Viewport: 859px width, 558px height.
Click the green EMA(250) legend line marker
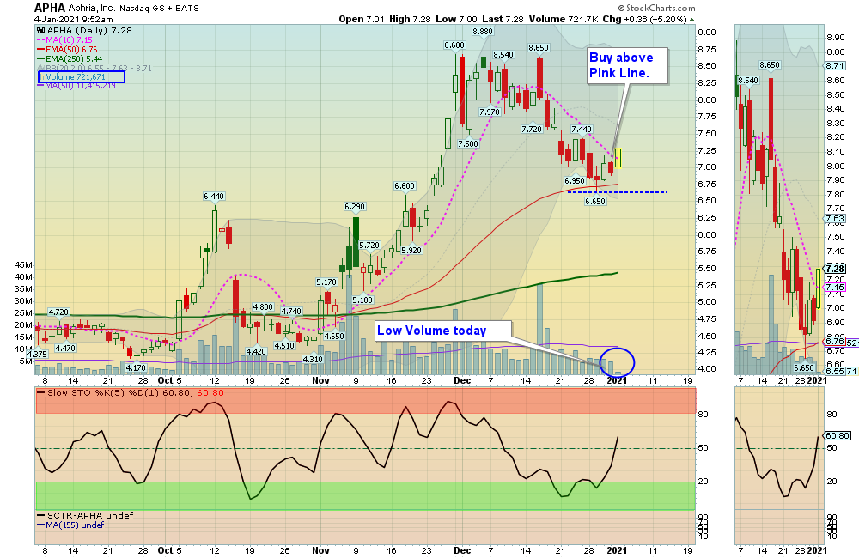40,59
